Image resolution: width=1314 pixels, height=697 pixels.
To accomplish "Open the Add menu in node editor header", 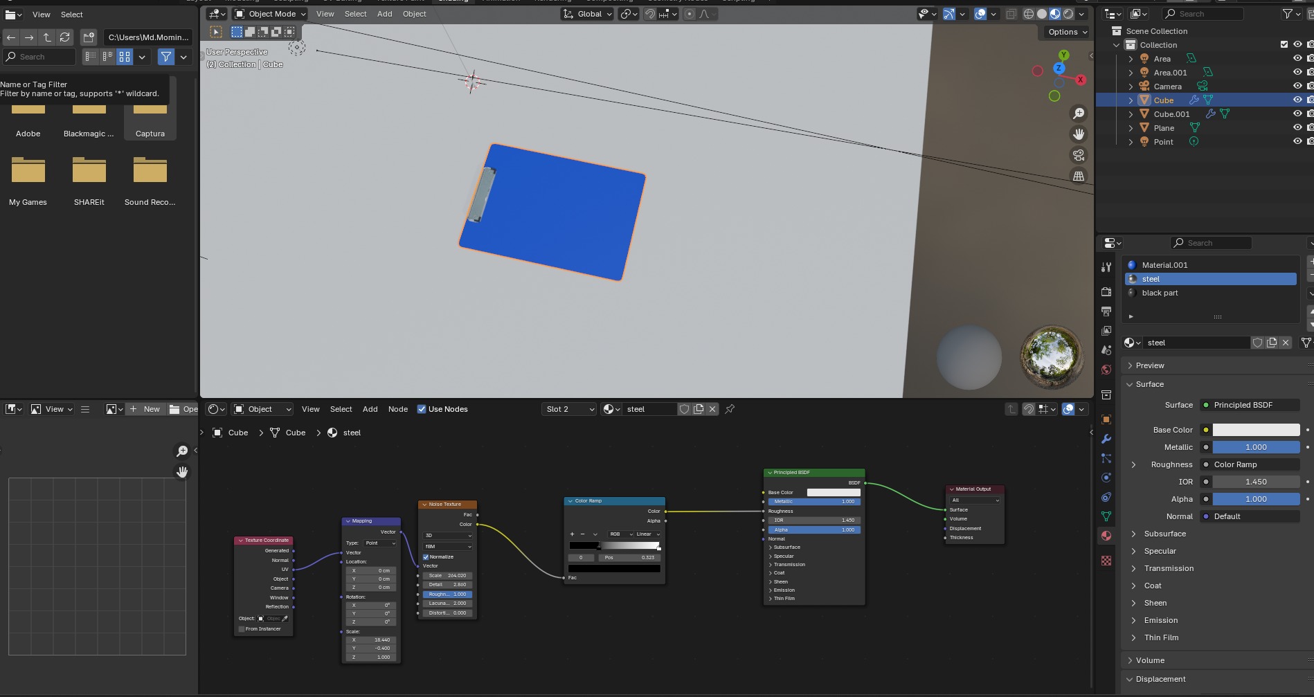I will 370,409.
